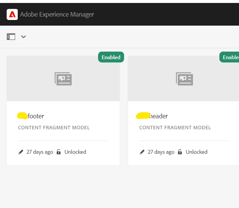Click '27 days ago' on header card
Screen dimensions: 239x208
(161, 152)
